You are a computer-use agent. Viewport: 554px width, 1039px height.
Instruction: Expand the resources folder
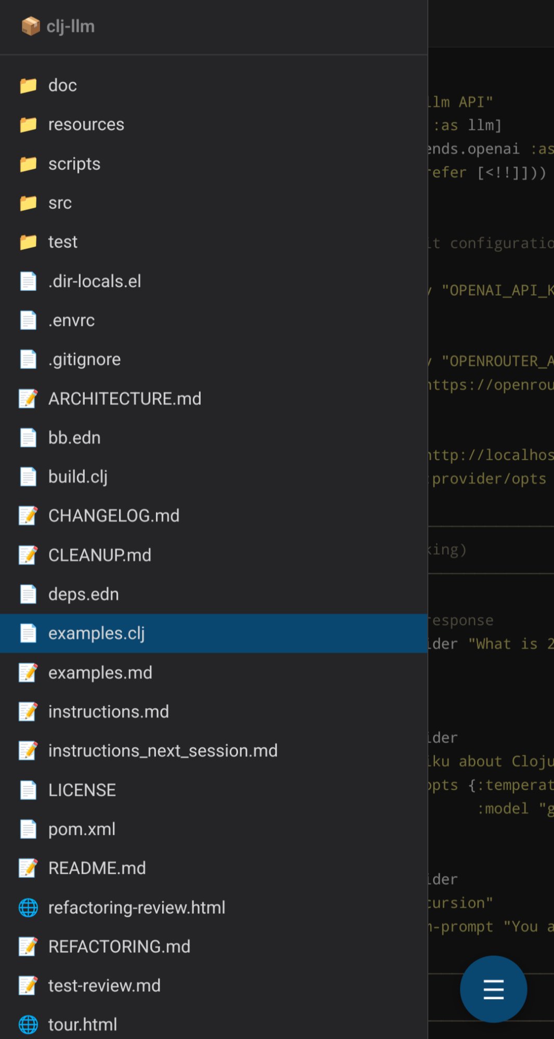click(x=86, y=125)
